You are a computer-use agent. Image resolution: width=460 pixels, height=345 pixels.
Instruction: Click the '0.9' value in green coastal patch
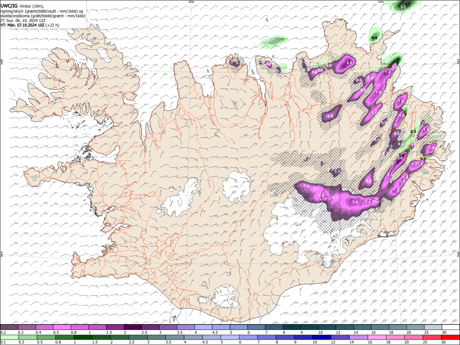(374, 38)
